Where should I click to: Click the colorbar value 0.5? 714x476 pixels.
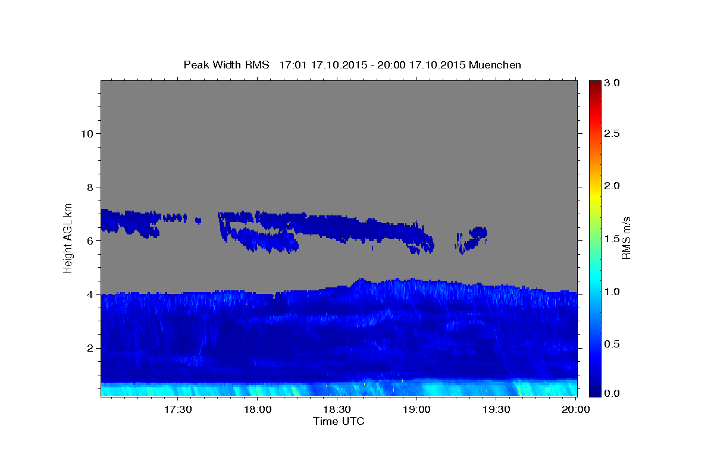(613, 344)
